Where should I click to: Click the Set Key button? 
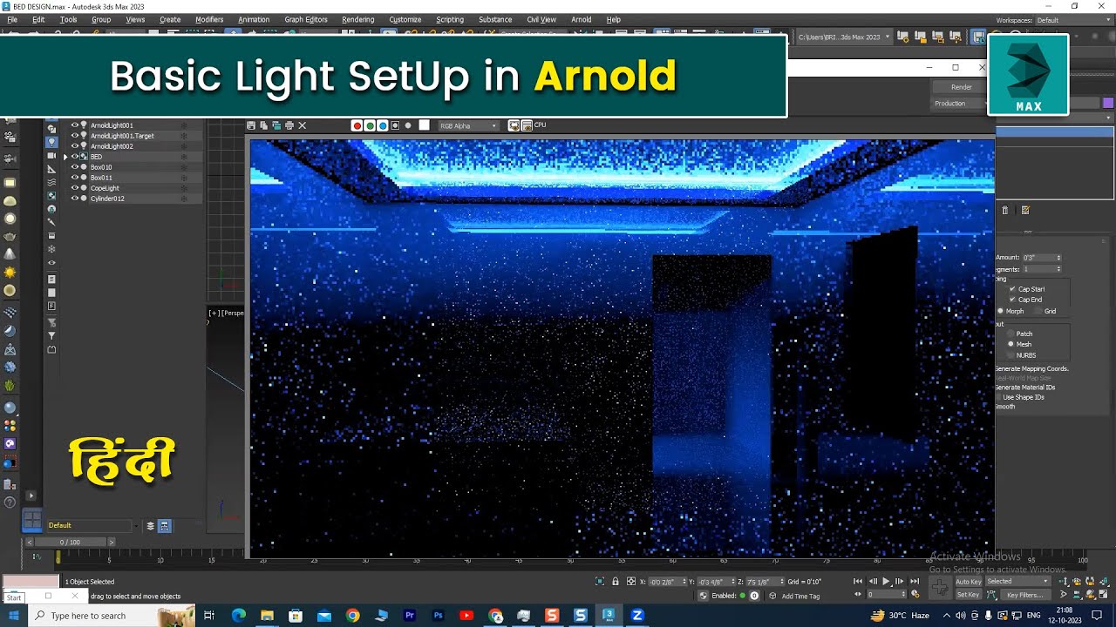(x=968, y=595)
